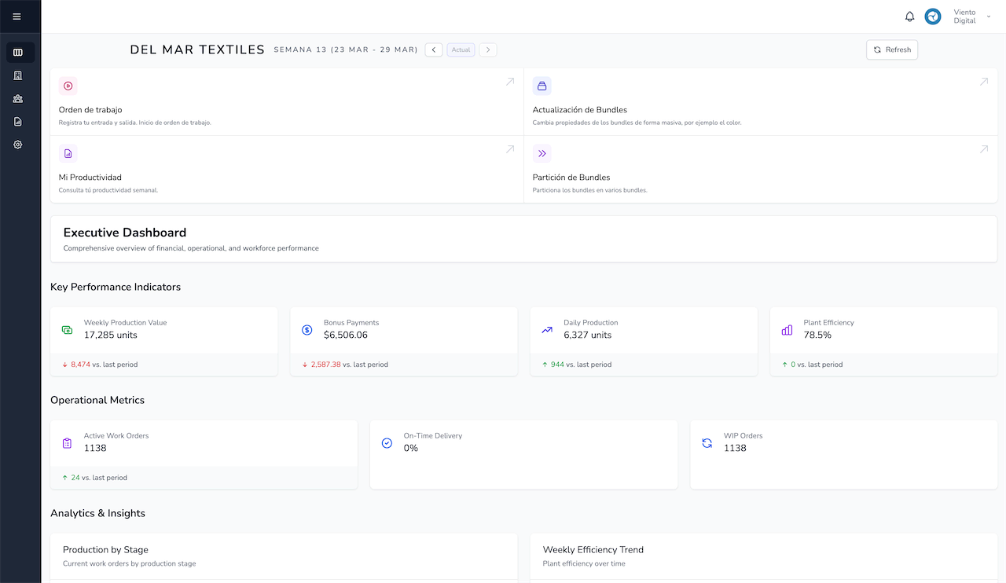Expand the Viento Digital account dropdown
The width and height of the screenshot is (1006, 583).
click(x=988, y=16)
